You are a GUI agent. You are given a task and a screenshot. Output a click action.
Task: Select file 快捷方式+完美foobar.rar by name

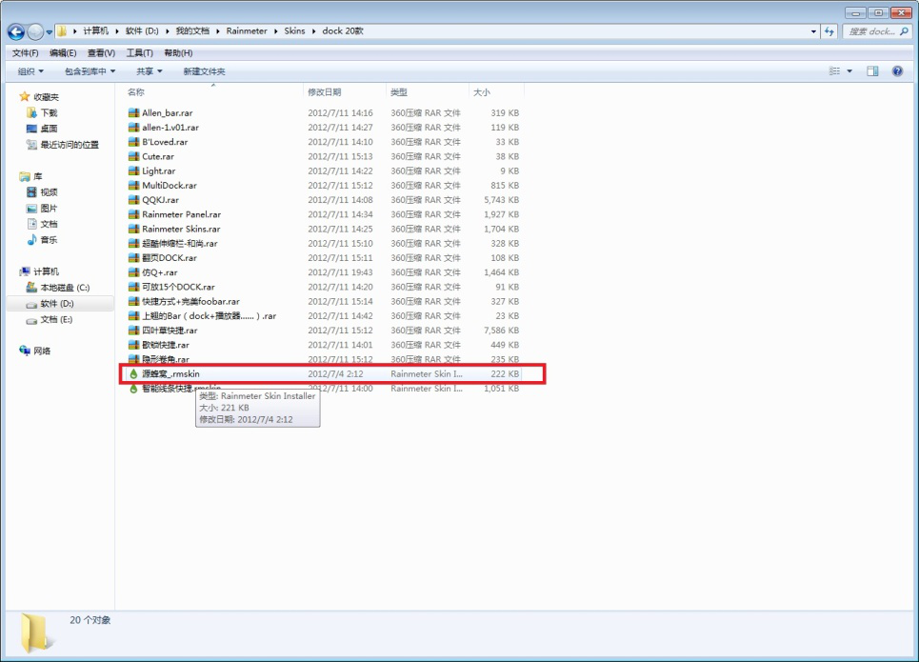coord(190,301)
